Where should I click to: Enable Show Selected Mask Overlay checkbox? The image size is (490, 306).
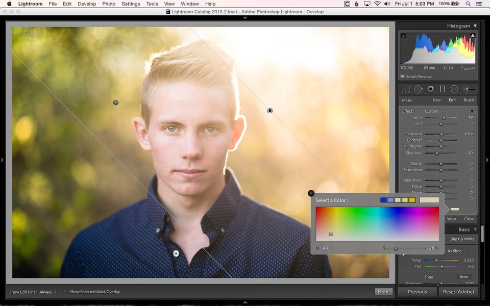(x=65, y=292)
